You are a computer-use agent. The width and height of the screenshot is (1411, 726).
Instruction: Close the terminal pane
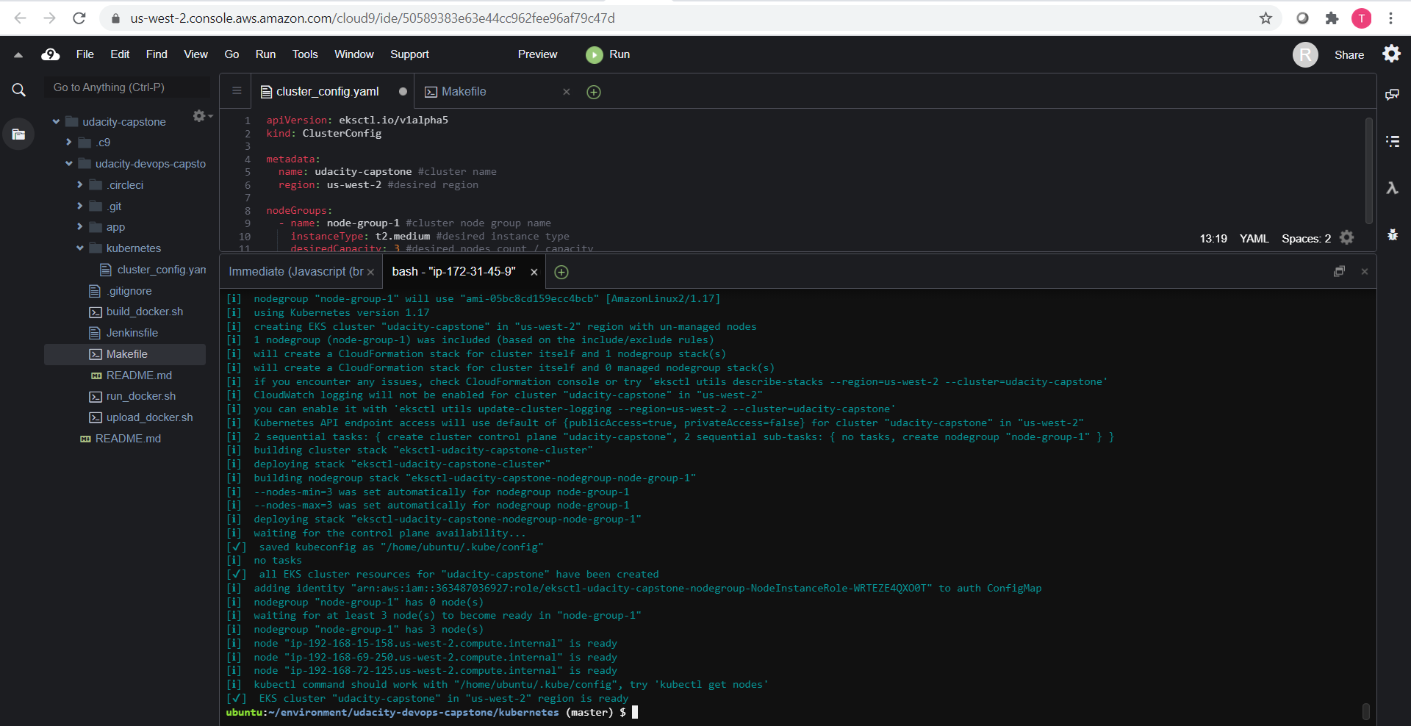pyautogui.click(x=1365, y=271)
